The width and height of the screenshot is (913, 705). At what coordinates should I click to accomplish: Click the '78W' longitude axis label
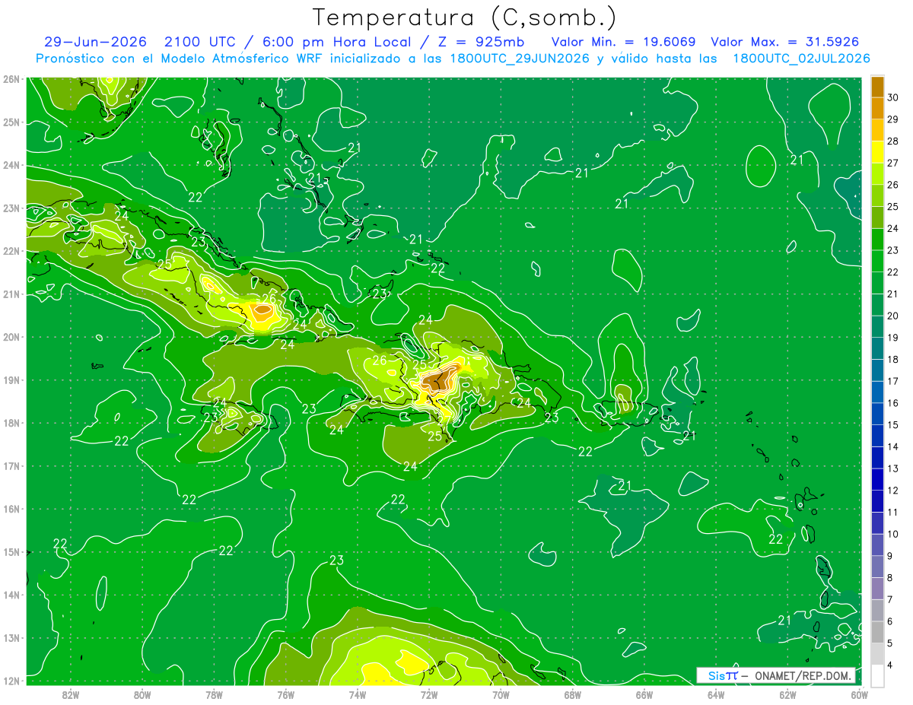coord(214,694)
